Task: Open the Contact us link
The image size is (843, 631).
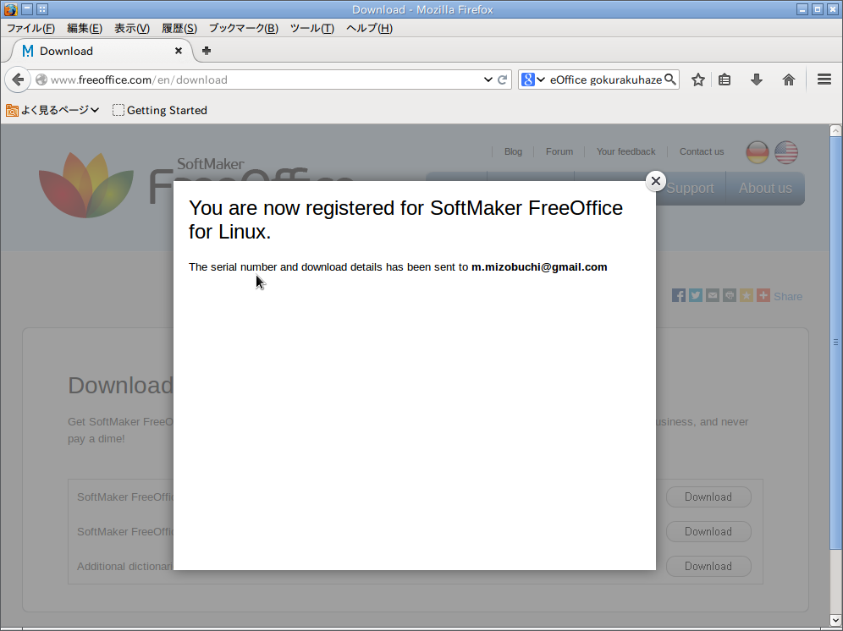Action: click(702, 151)
